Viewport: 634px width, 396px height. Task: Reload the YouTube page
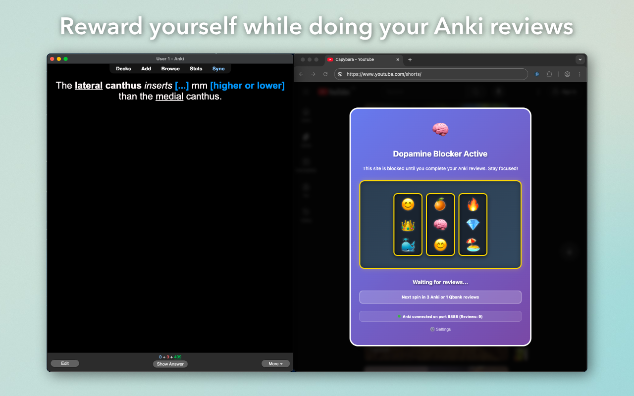point(325,74)
